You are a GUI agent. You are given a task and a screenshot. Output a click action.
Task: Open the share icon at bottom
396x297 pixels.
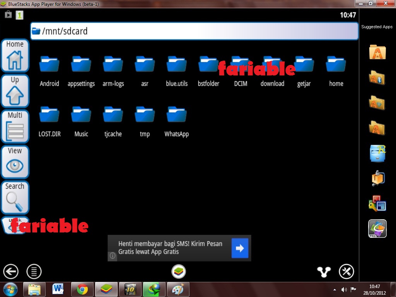(x=324, y=272)
